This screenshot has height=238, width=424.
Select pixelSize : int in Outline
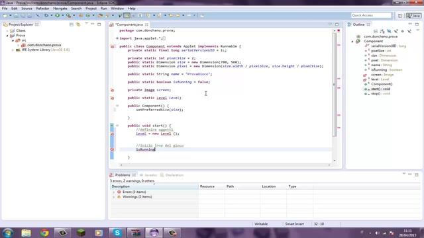coord(381,51)
